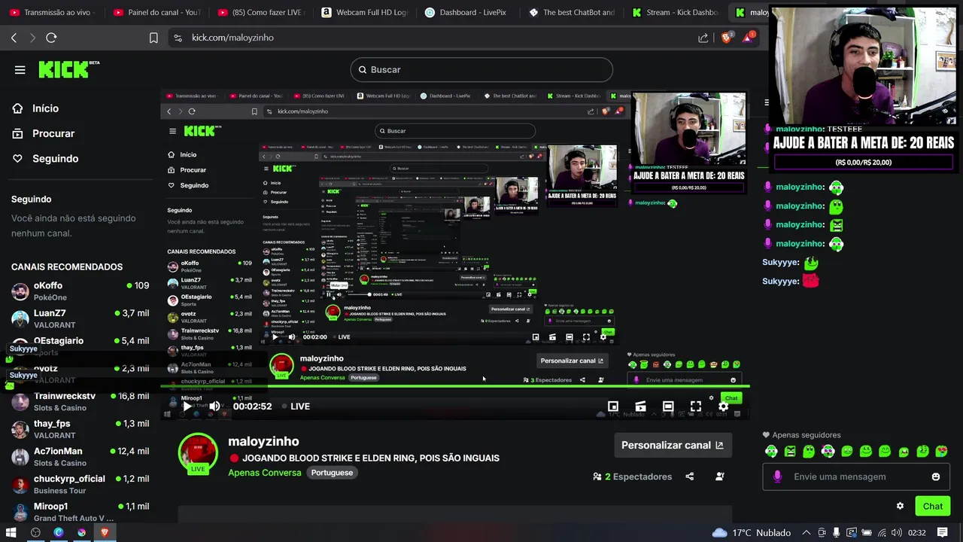Click the share page icon in address bar
Screen dimensions: 963x542
click(703, 38)
